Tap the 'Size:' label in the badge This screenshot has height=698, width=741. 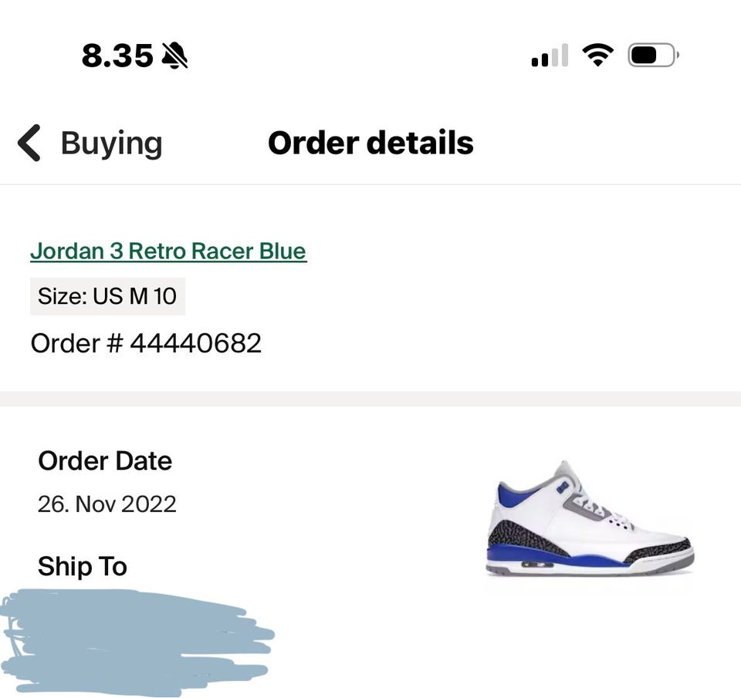62,296
